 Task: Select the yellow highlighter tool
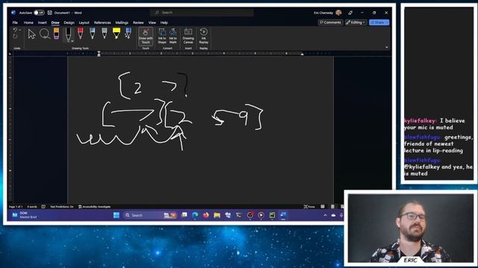pyautogui.click(x=117, y=33)
